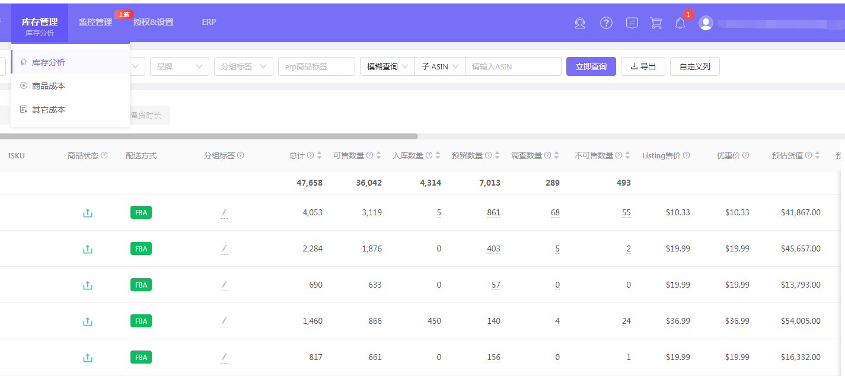Click the 导出 export button
The image size is (845, 376).
(x=643, y=66)
